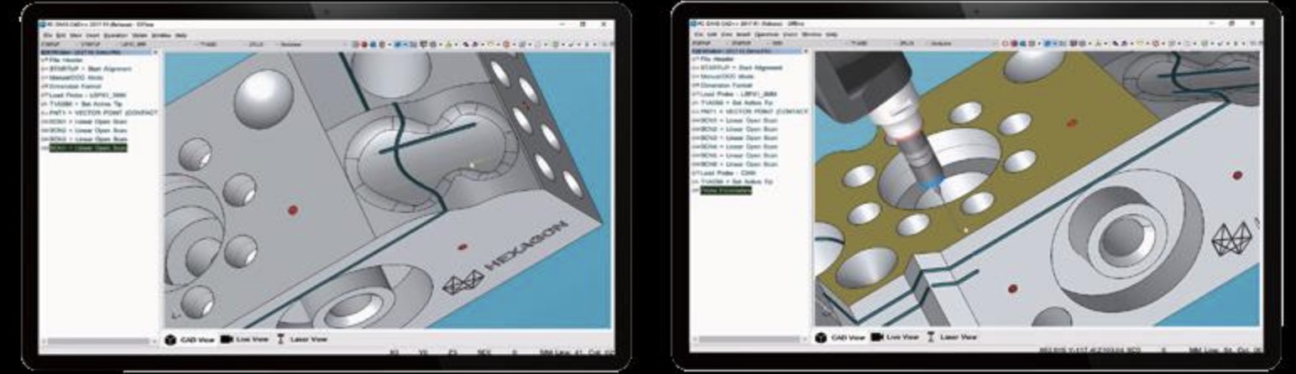Viewport: 1296px width, 374px height.
Task: Open the T1A0B0 tip dropdown in right toolbar
Action: click(860, 42)
